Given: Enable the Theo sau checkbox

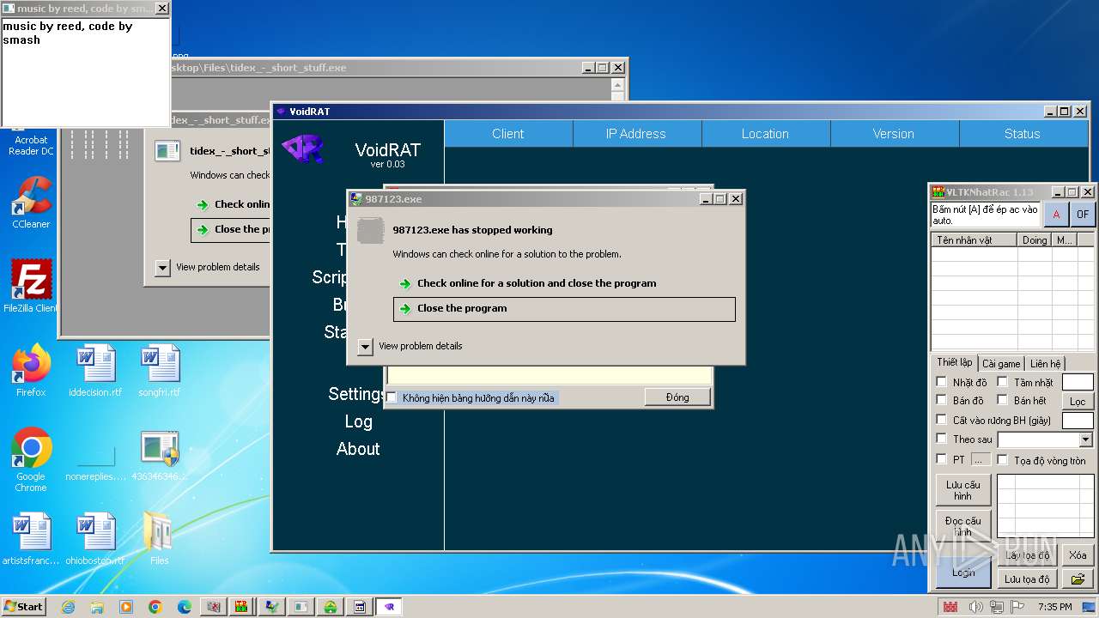Looking at the screenshot, I should click(941, 439).
